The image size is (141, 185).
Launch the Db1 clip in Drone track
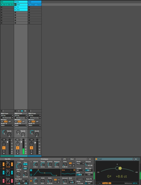(x=15, y=10)
